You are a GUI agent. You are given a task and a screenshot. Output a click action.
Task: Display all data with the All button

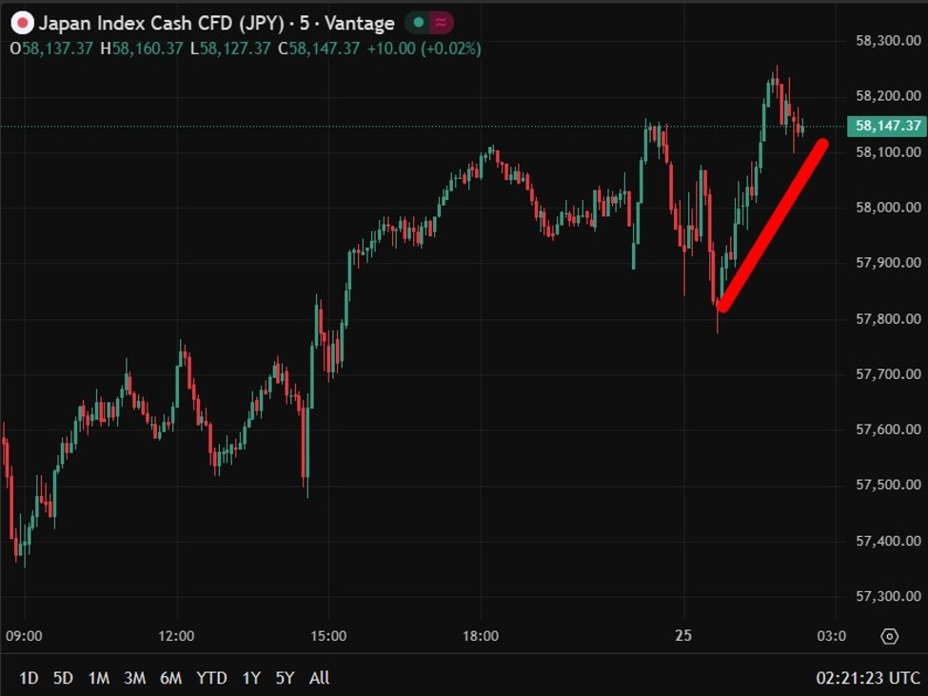(320, 678)
